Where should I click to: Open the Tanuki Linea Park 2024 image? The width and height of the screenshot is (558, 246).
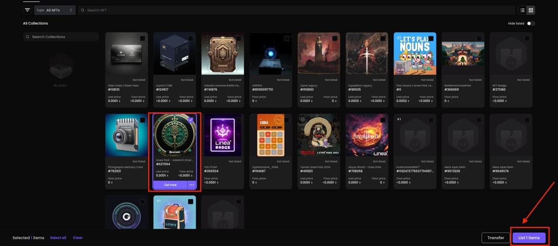319,135
